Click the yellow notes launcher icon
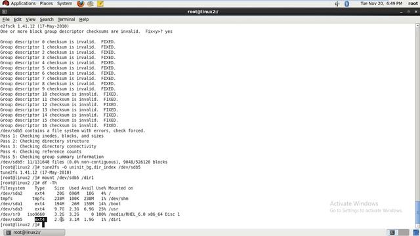420x236 pixels. point(100,3)
